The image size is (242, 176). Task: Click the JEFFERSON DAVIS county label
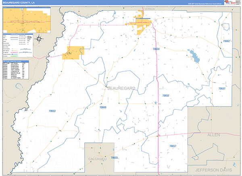click(x=214, y=170)
